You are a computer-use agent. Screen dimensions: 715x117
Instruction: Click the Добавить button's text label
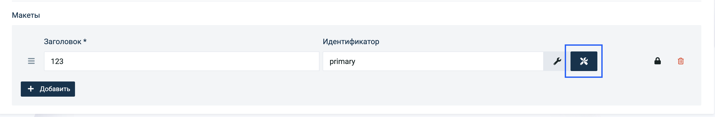coord(55,89)
